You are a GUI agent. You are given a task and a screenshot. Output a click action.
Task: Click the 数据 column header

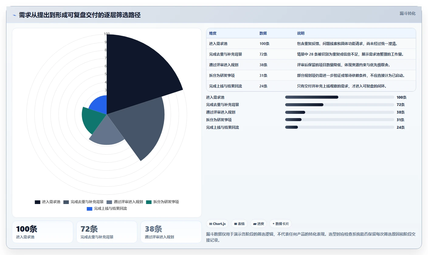pos(263,33)
